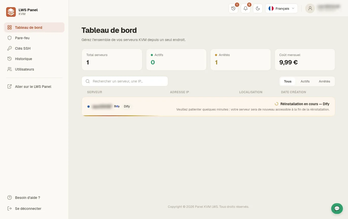Follow the Aller sur le LWS Panel link
Image resolution: width=348 pixels, height=219 pixels.
34,87
